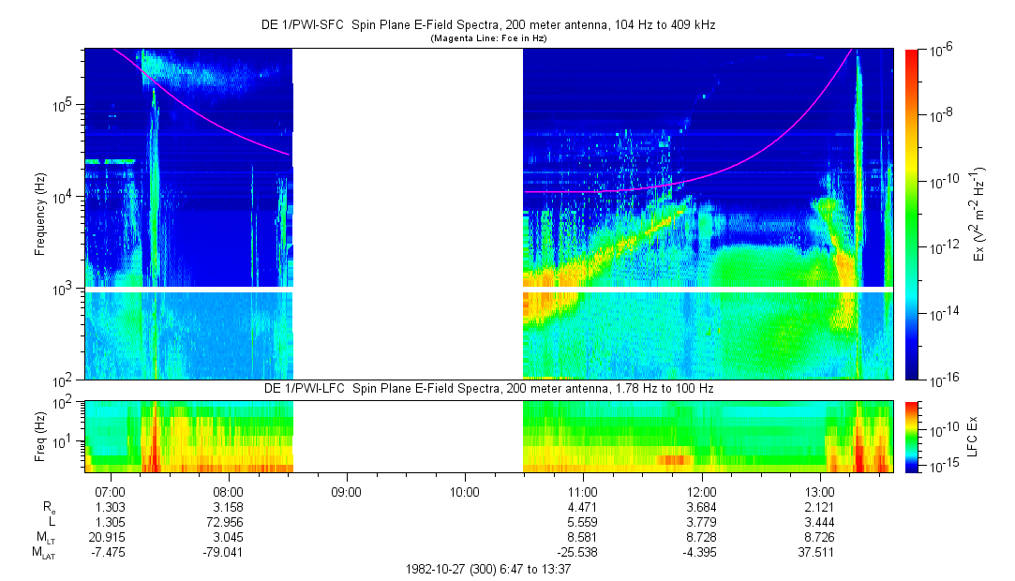Click the main Ex colorbar on the right
1015x581 pixels.
coord(911,214)
